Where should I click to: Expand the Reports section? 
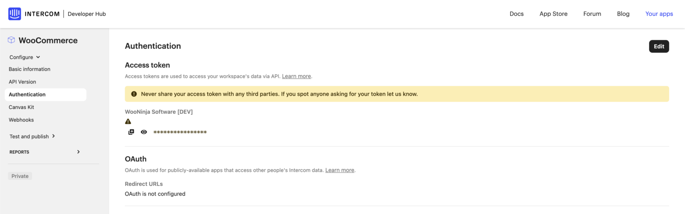point(78,152)
